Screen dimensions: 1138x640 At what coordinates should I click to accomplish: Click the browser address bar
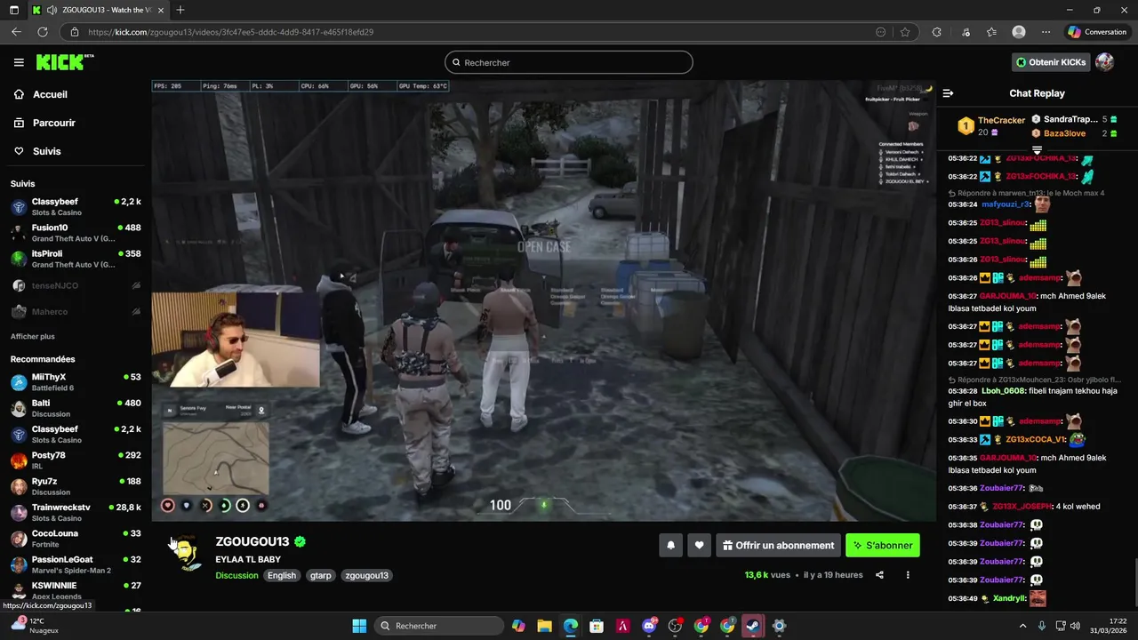pos(471,32)
